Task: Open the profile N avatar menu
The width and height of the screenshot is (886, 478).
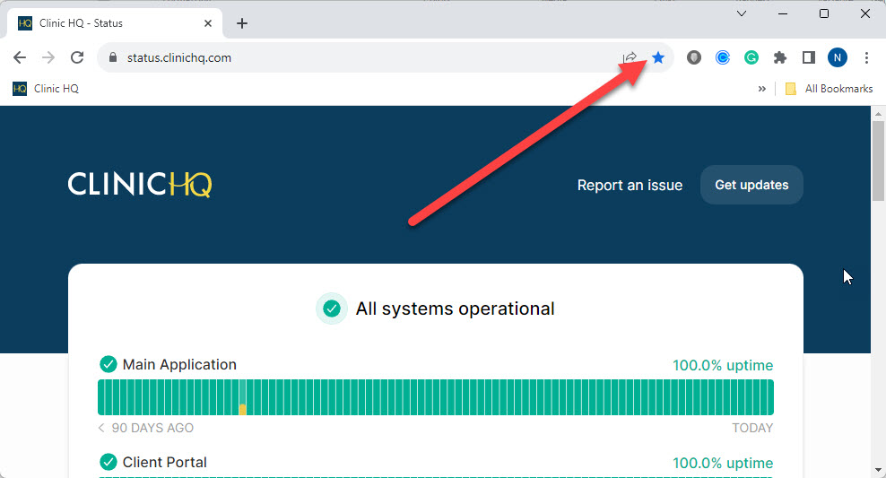Action: click(x=837, y=57)
